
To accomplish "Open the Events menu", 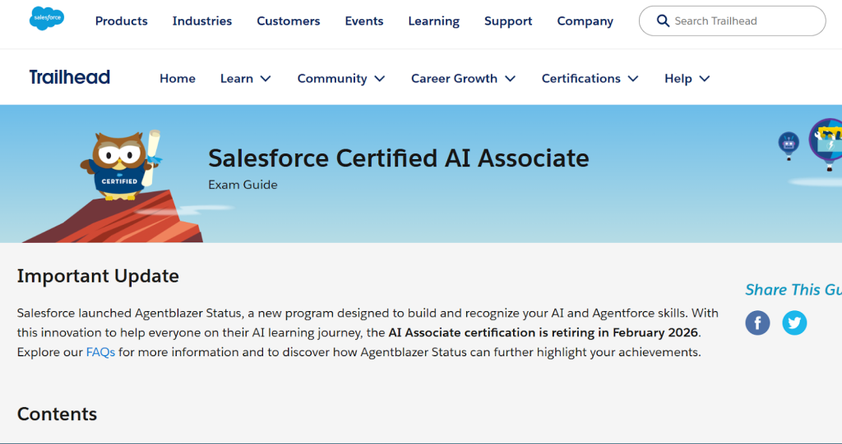I will tap(364, 21).
